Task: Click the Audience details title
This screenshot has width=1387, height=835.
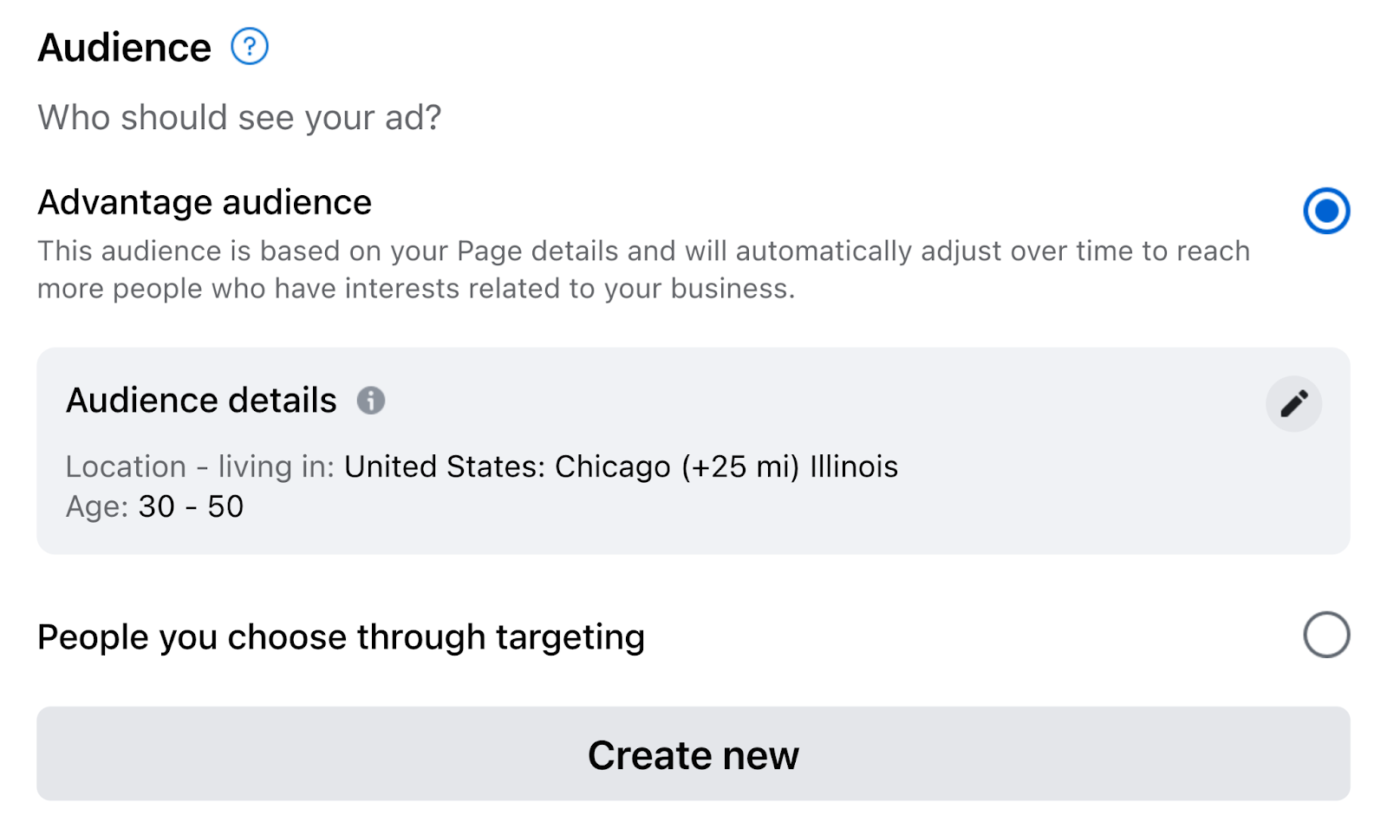Action: click(201, 401)
